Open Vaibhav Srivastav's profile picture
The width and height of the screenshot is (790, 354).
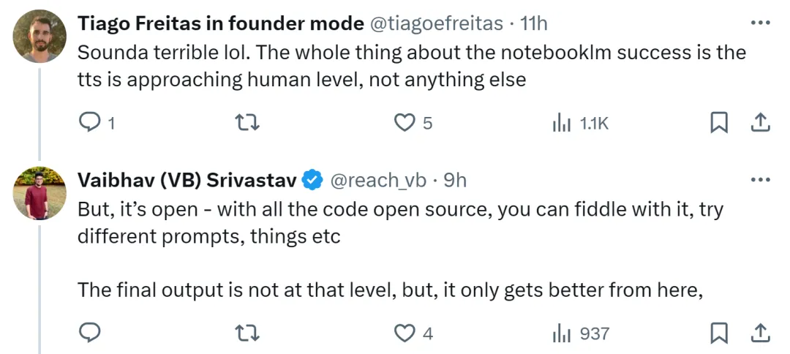39,193
